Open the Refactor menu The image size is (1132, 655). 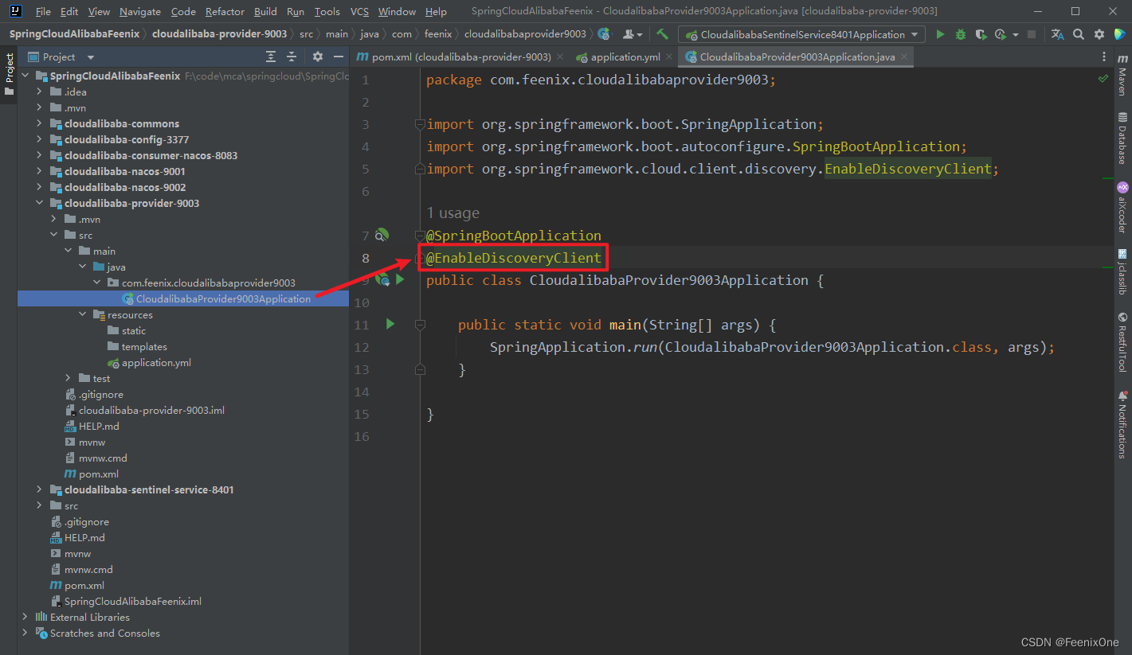click(224, 11)
